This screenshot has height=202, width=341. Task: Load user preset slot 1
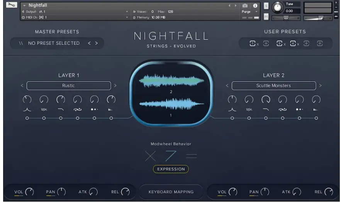click(252, 43)
